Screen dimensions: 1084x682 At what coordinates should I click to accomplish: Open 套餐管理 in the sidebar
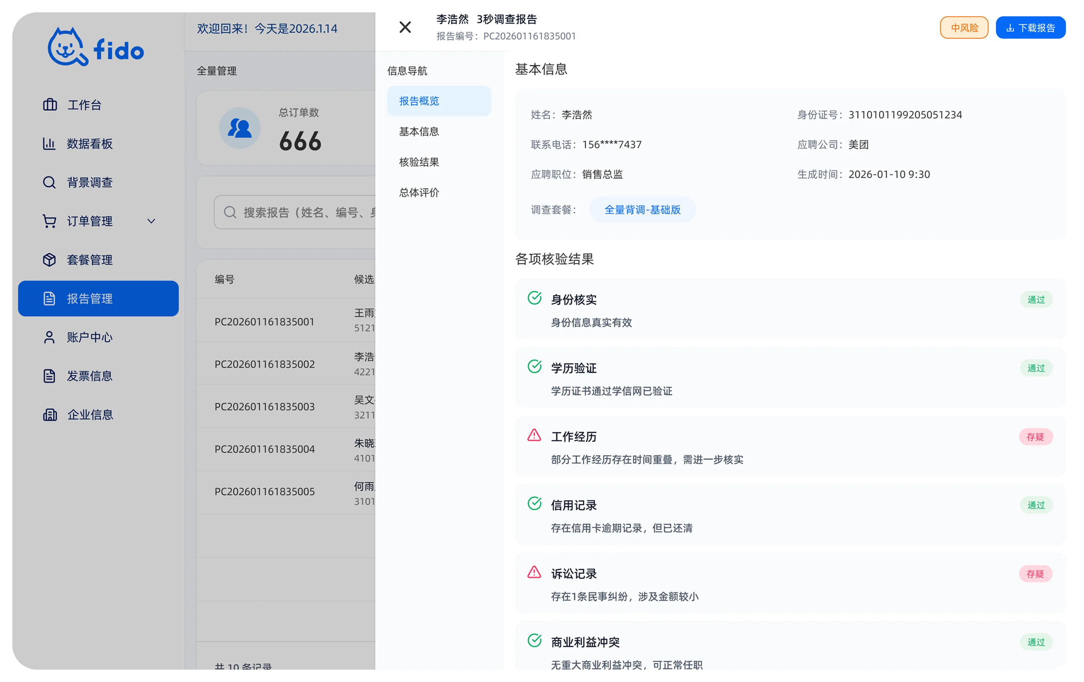pyautogui.click(x=98, y=260)
